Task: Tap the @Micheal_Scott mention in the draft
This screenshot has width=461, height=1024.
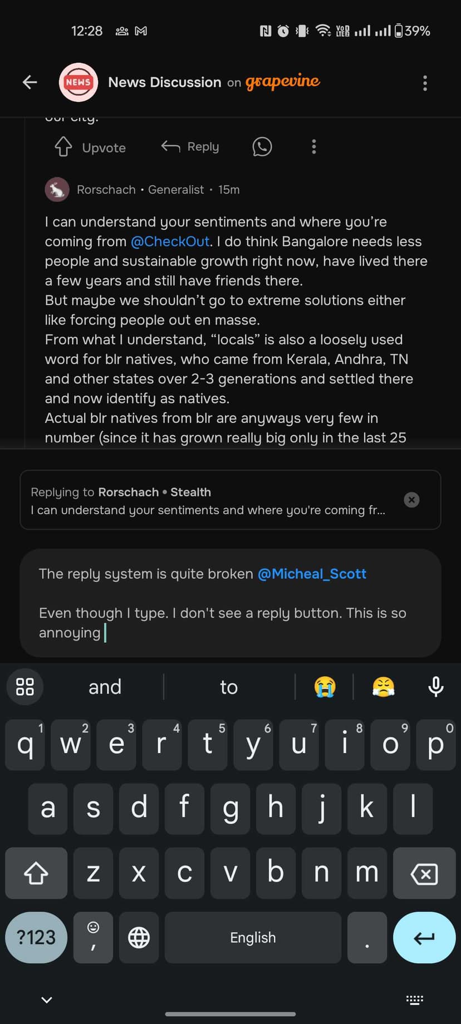Action: (x=312, y=574)
